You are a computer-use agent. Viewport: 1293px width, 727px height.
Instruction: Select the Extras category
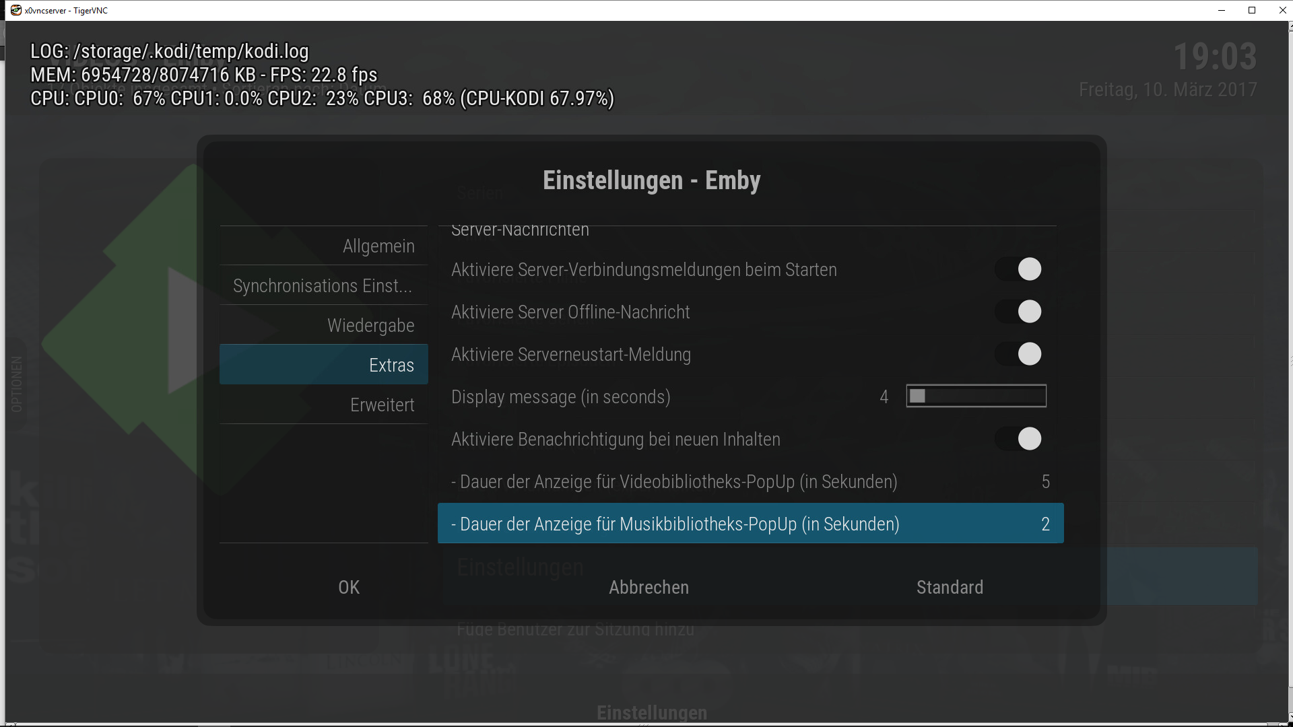pyautogui.click(x=324, y=365)
